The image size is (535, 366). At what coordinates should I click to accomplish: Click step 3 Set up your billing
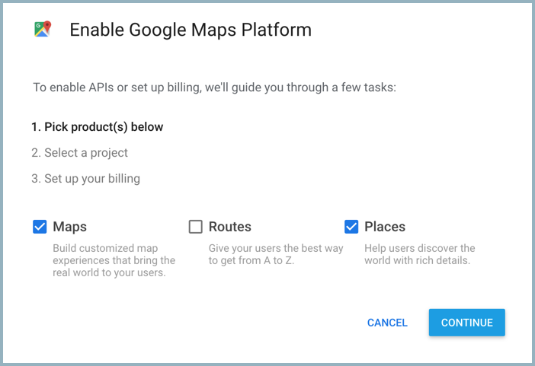(x=85, y=179)
